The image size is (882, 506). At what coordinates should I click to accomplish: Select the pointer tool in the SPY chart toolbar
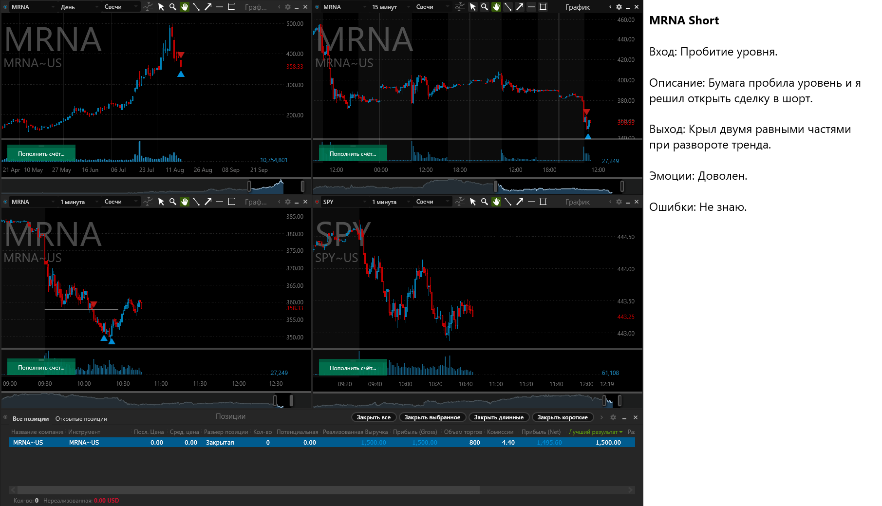pyautogui.click(x=473, y=202)
